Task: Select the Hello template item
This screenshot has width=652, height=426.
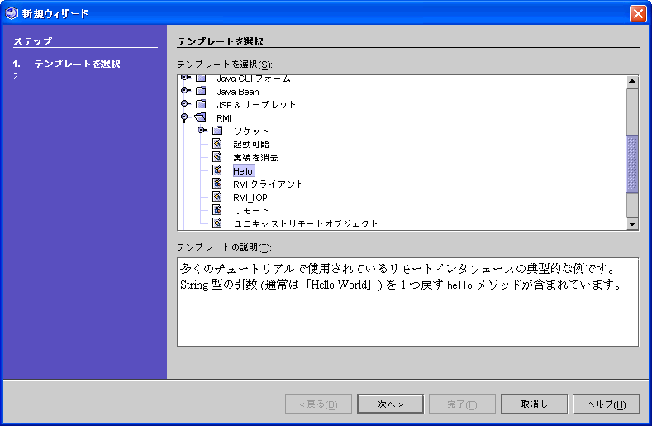Action: tap(243, 171)
